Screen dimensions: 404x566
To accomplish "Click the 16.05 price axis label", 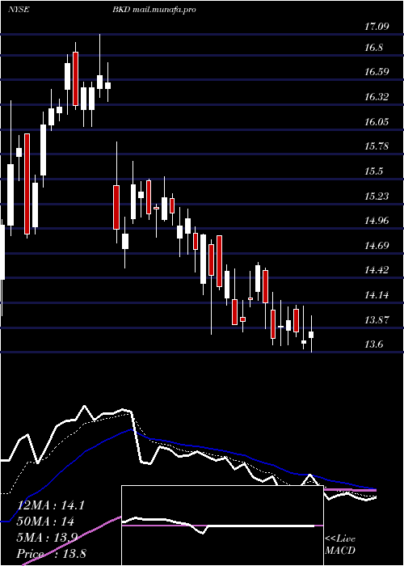I will click(377, 121).
